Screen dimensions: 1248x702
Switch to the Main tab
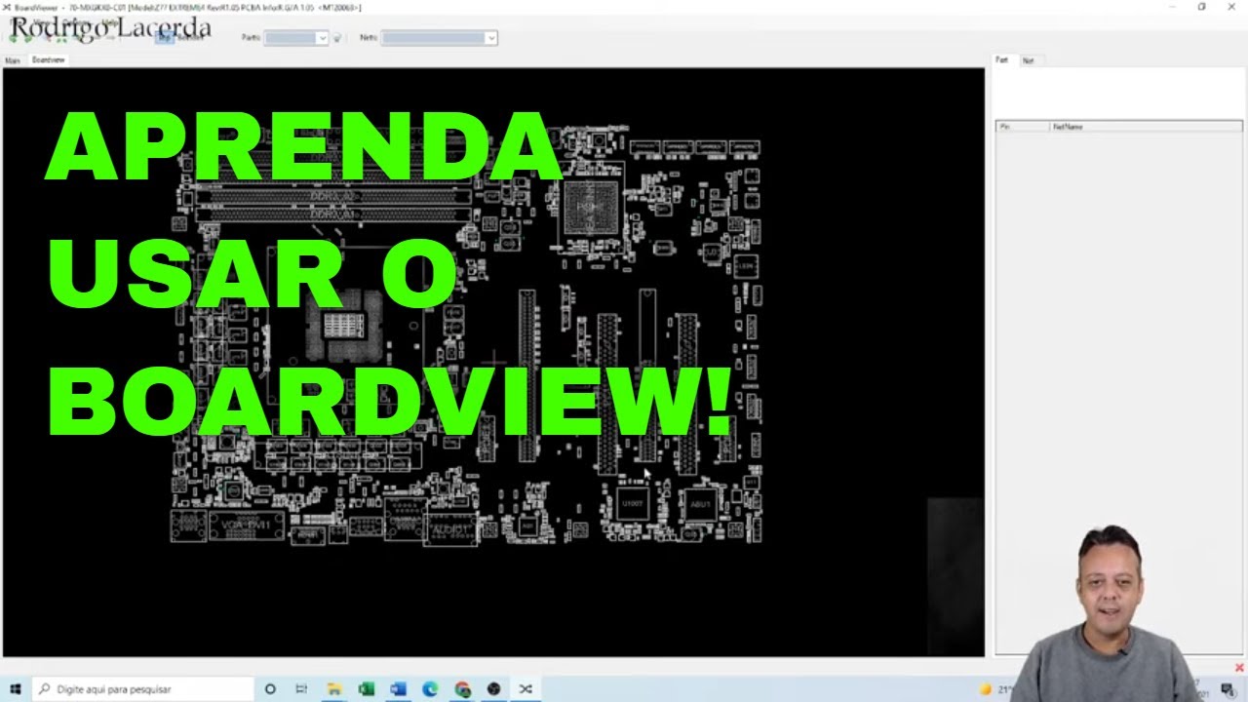click(13, 60)
